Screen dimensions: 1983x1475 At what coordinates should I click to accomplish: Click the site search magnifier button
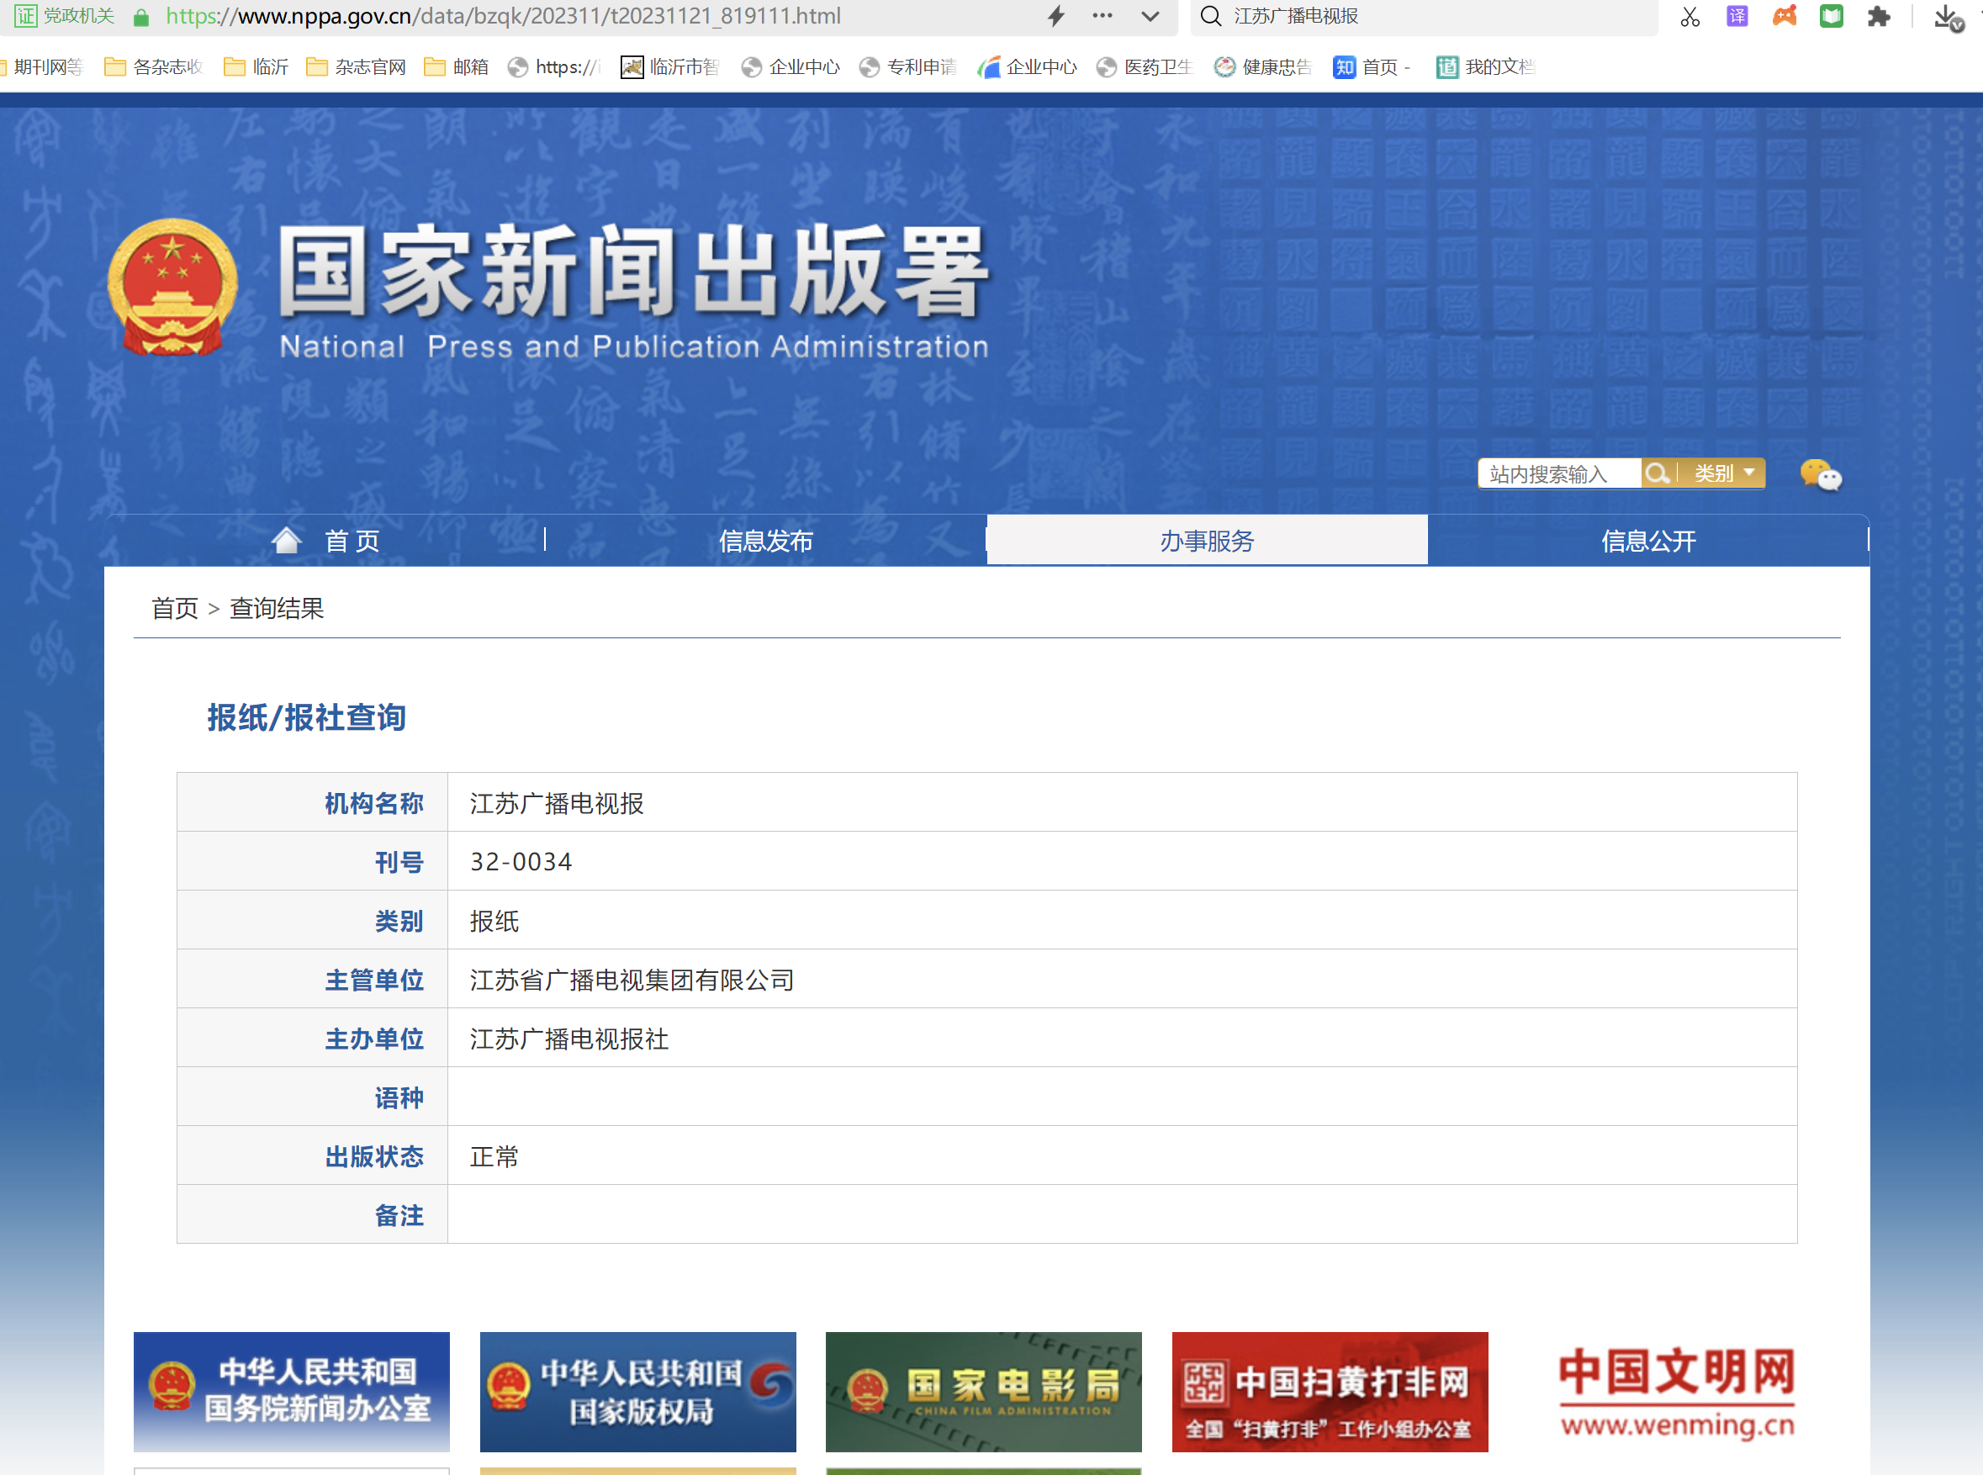(1656, 473)
